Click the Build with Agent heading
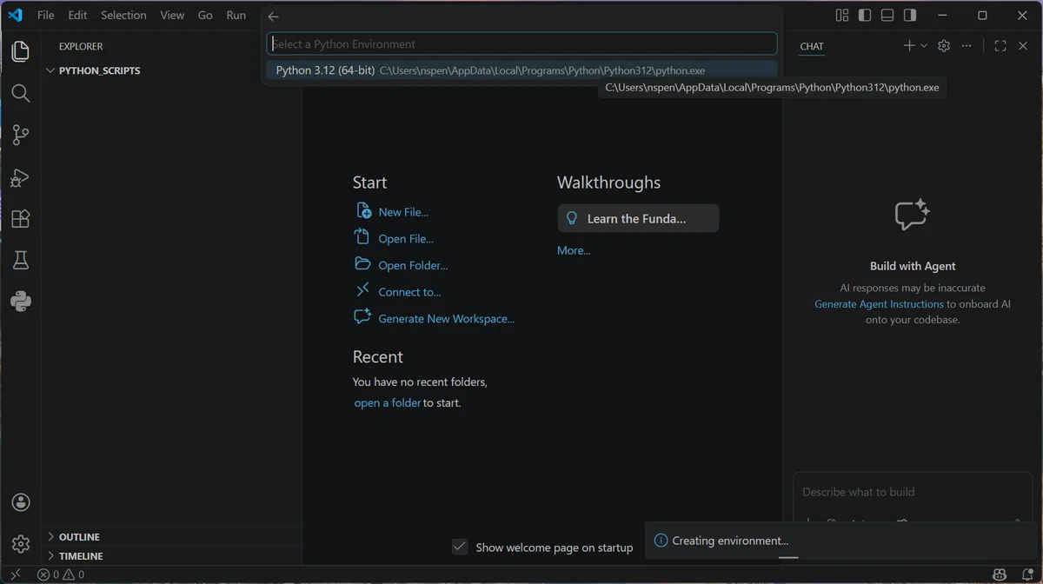The height and width of the screenshot is (584, 1043). click(913, 267)
